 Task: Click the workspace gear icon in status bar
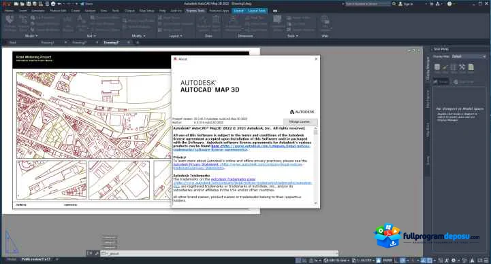(453, 260)
